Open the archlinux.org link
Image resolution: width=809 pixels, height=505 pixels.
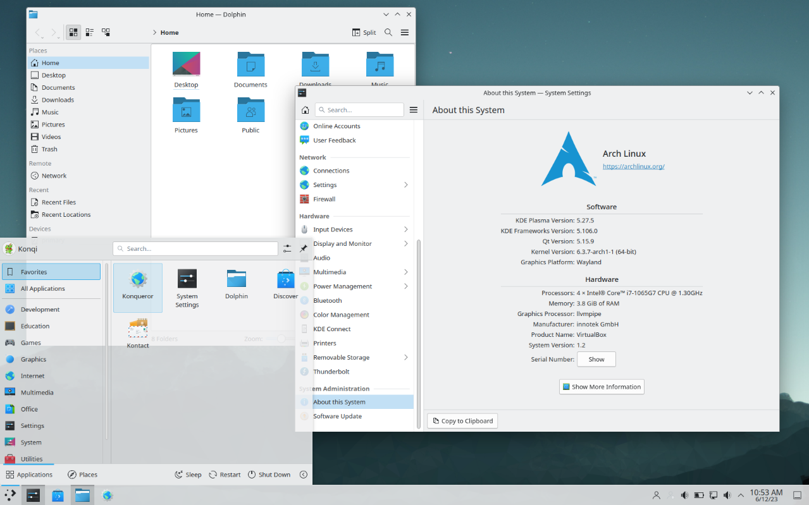pos(633,166)
